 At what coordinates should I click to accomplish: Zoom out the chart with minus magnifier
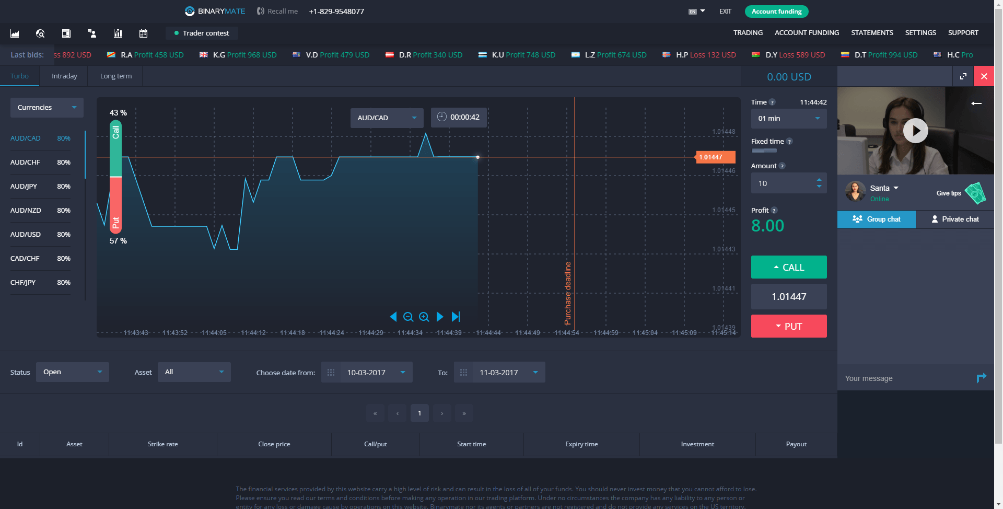click(409, 317)
